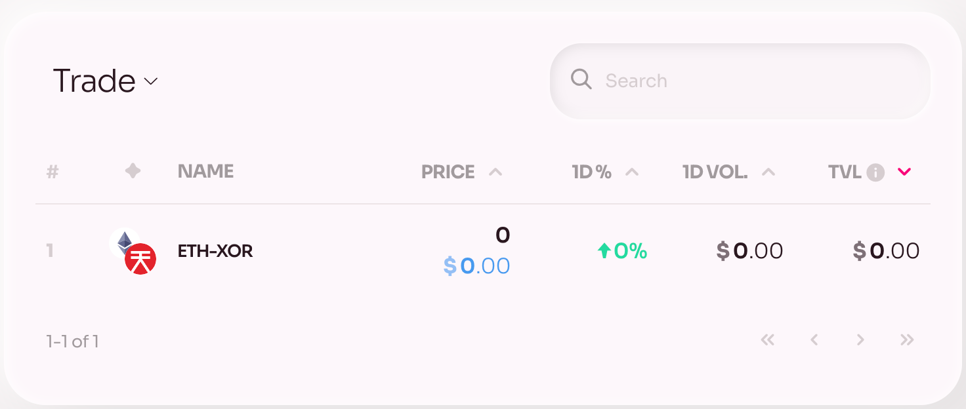
Task: Click the Ethereum token logo
Action: coord(123,242)
